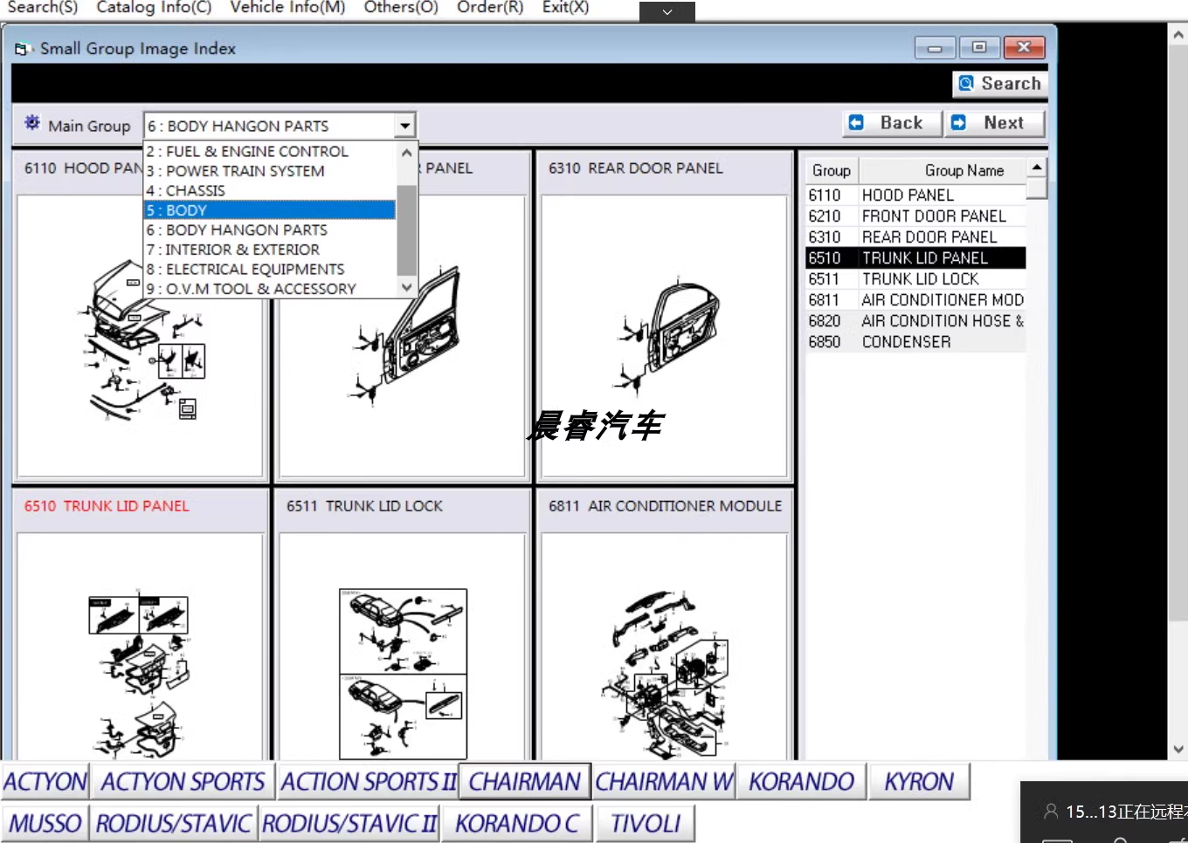Click the Next arrow icon
This screenshot has height=843, width=1188.
[959, 123]
